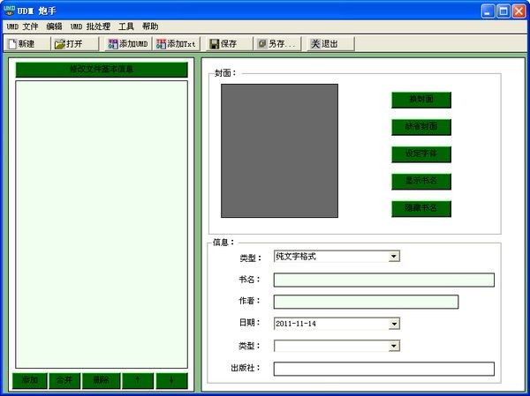The height and width of the screenshot is (396, 530).
Task: Click the 隐藏书名 (hide title) button
Action: [421, 209]
